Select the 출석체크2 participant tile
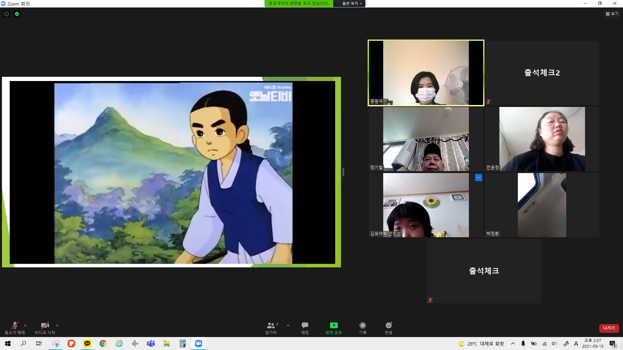This screenshot has width=623, height=350. click(542, 73)
